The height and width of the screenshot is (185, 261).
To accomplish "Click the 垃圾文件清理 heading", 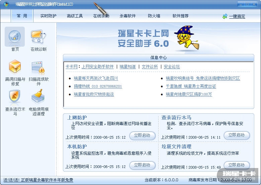I will point(176,147).
